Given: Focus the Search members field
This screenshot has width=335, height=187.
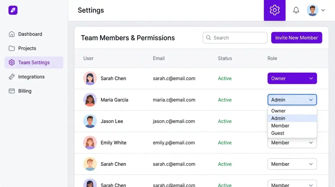Looking at the screenshot, I should tap(235, 38).
